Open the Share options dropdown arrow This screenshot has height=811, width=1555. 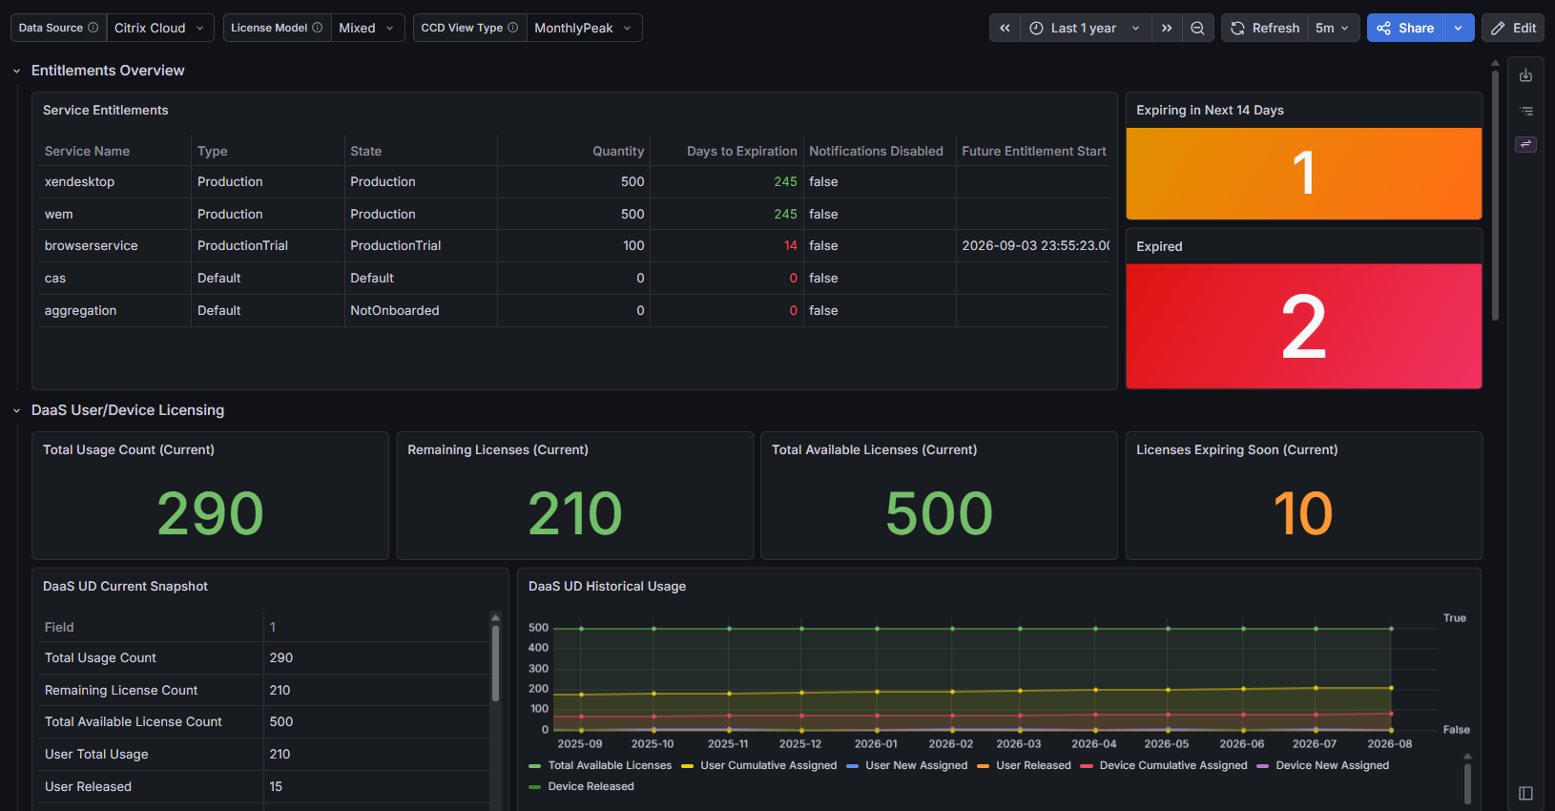point(1459,28)
